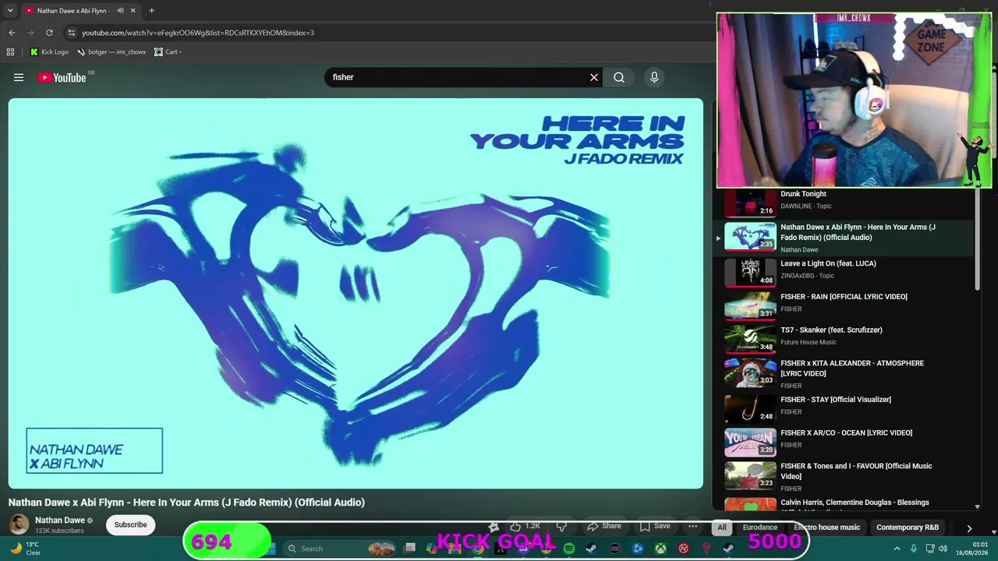Viewport: 998px width, 561px height.
Task: Subscribe to Nathan Dawe
Action: click(130, 524)
